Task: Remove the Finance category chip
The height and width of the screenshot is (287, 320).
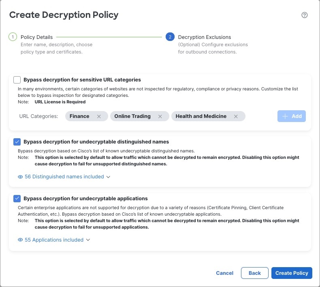Action: pyautogui.click(x=99, y=116)
